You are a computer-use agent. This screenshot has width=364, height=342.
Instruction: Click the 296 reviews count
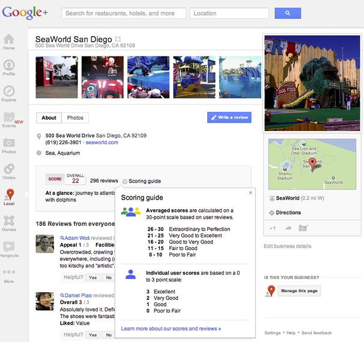(104, 181)
